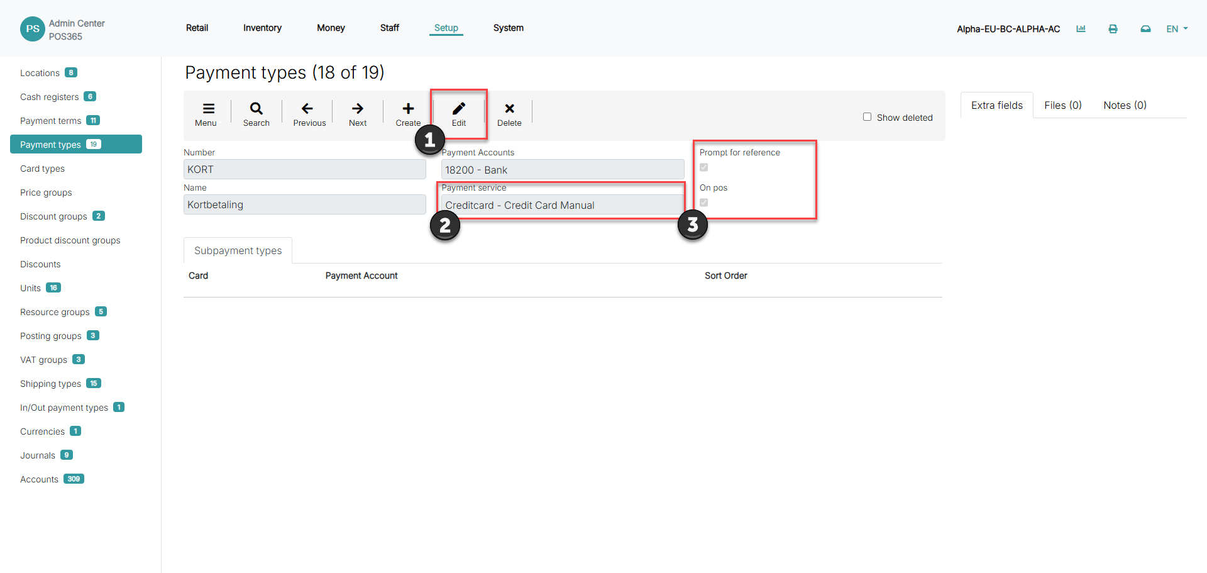
Task: Toggle the Show deleted checkbox
Action: [867, 117]
